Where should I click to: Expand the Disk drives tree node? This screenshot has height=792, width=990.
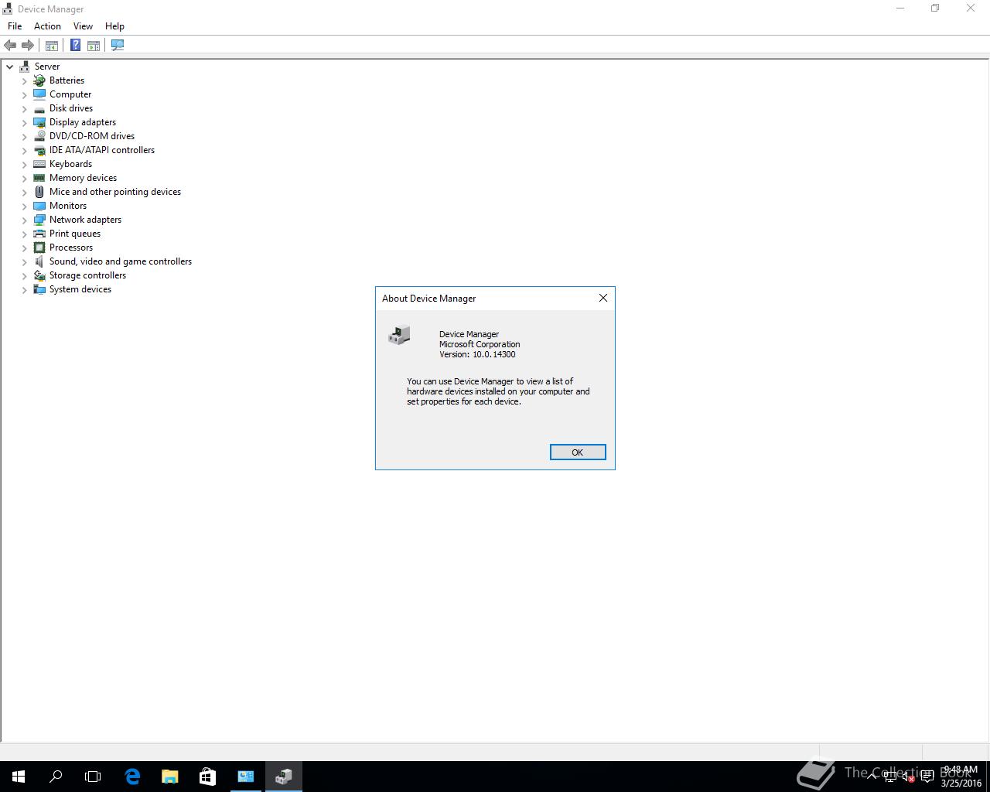(25, 108)
